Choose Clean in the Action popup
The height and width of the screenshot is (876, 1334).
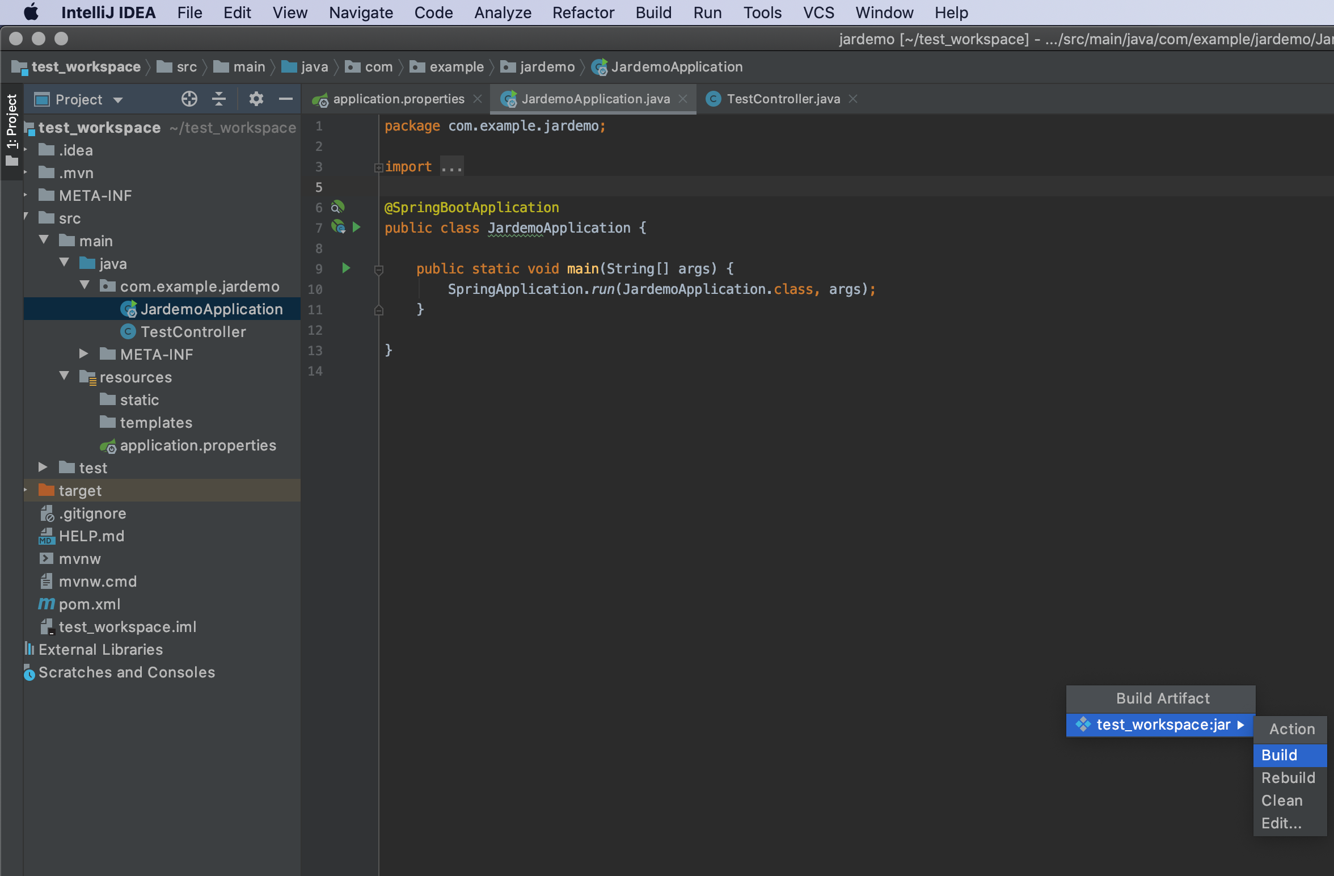coord(1290,801)
